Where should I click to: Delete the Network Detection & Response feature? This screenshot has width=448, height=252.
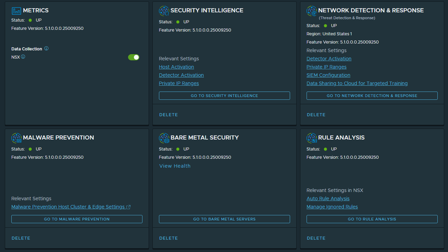(x=316, y=115)
